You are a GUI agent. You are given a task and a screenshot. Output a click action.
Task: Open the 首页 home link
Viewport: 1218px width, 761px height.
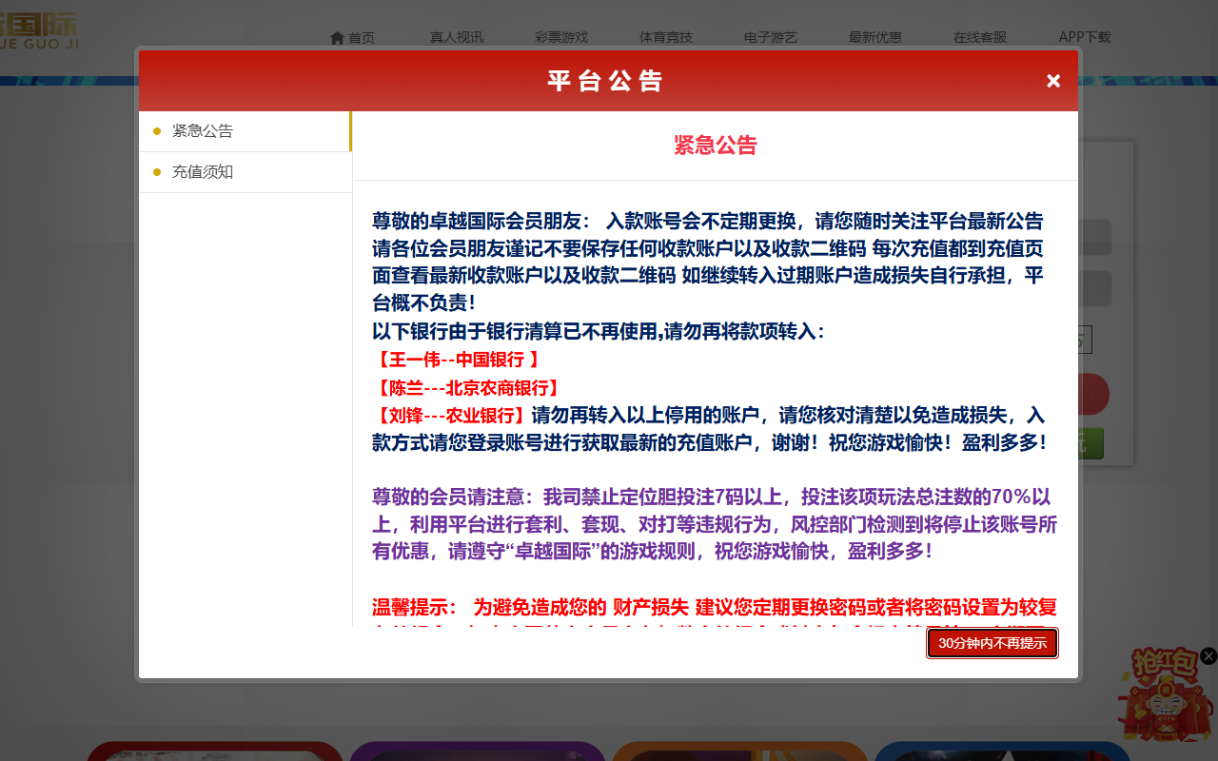coord(352,38)
